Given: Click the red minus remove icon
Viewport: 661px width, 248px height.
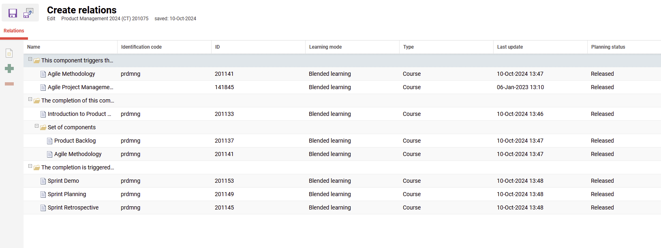Looking at the screenshot, I should [x=9, y=84].
